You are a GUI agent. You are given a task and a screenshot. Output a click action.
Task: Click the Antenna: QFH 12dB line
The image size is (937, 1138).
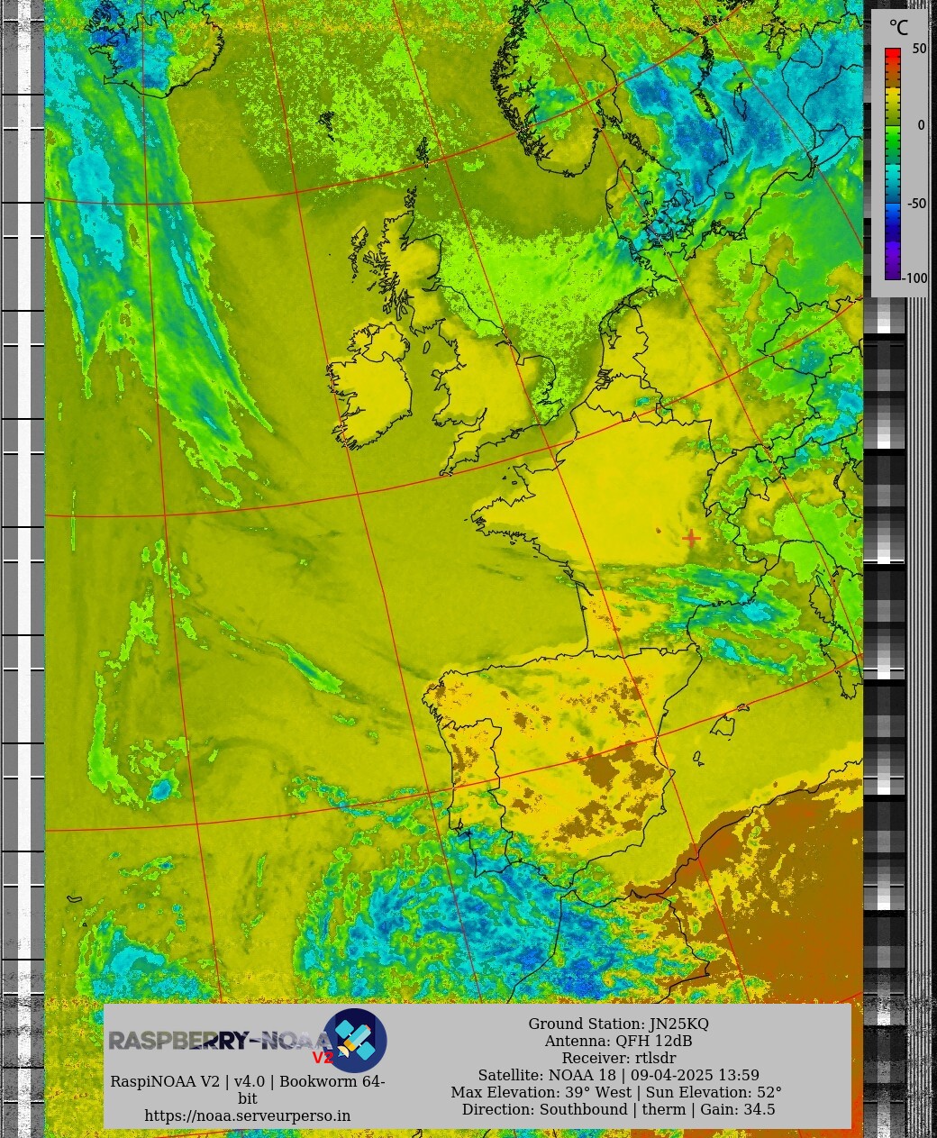[618, 1041]
